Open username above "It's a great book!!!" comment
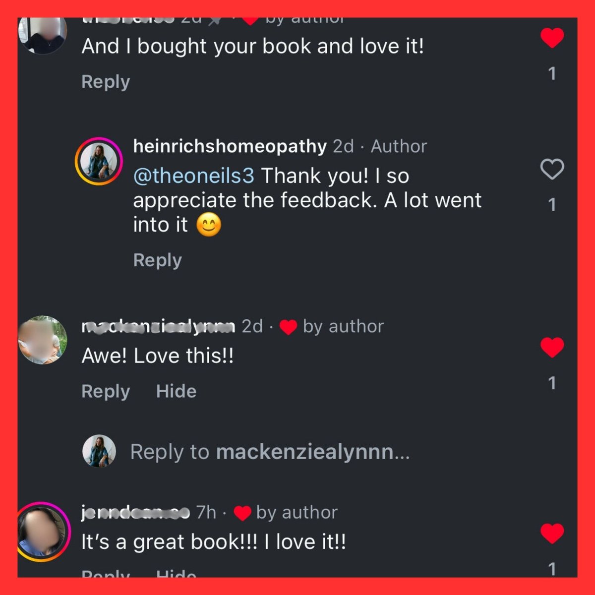The width and height of the screenshot is (595, 595). (x=135, y=512)
